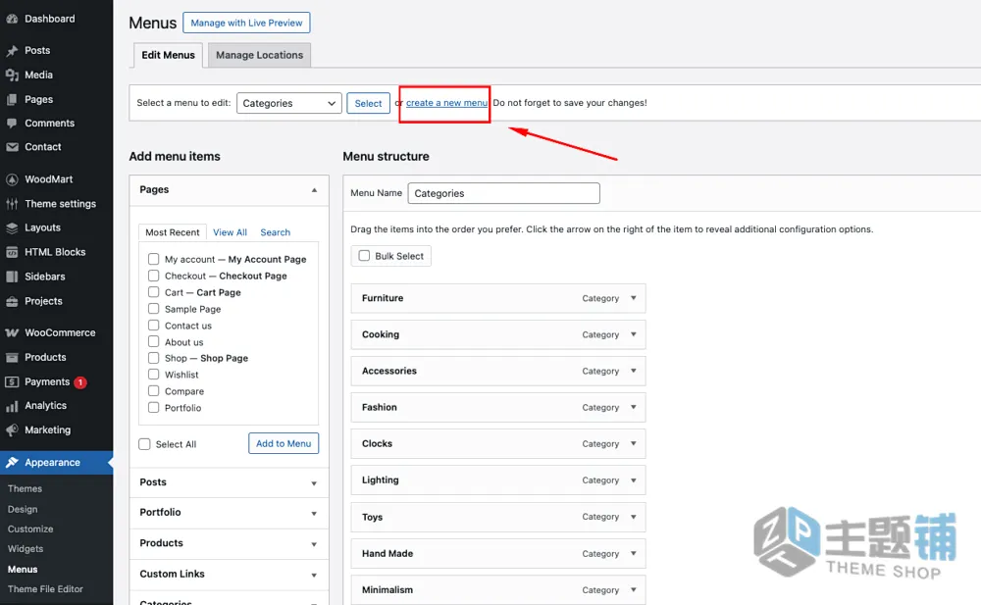
Task: Click the Appearance paintbrush icon
Action: [x=12, y=463]
